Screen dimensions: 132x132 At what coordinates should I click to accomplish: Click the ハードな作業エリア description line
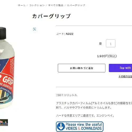click(x=85, y=116)
